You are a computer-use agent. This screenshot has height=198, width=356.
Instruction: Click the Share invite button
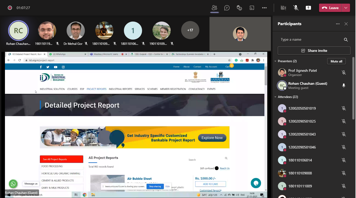[314, 51]
